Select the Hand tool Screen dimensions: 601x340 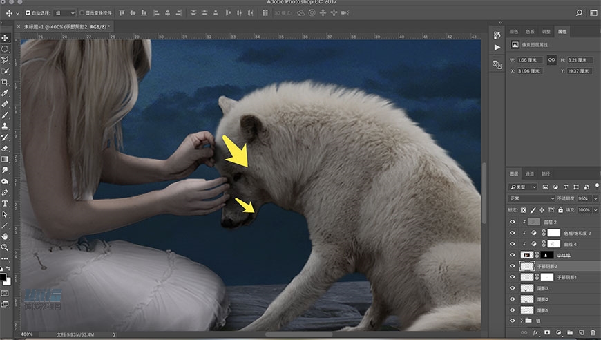coord(5,237)
